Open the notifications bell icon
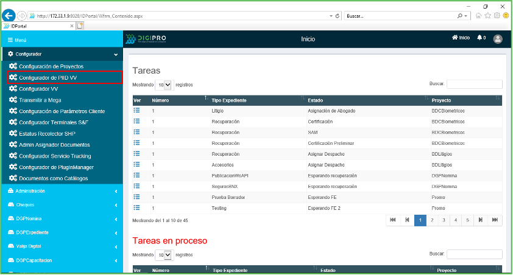Image resolution: width=513 pixels, height=275 pixels. (x=481, y=38)
